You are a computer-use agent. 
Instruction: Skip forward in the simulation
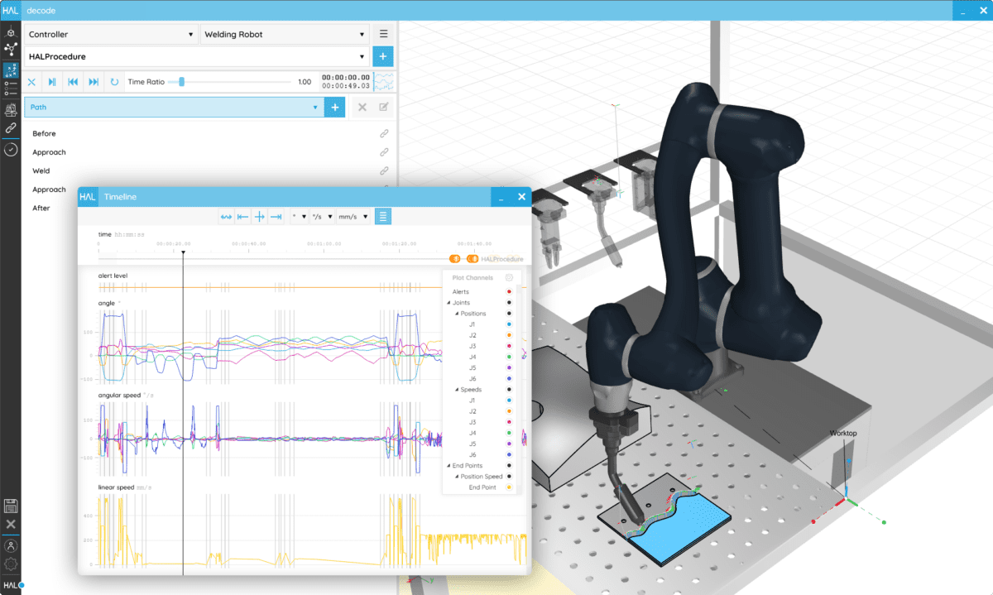pos(94,82)
